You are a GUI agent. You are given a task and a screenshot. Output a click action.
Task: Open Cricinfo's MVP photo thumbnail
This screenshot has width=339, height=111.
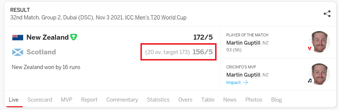click(319, 74)
